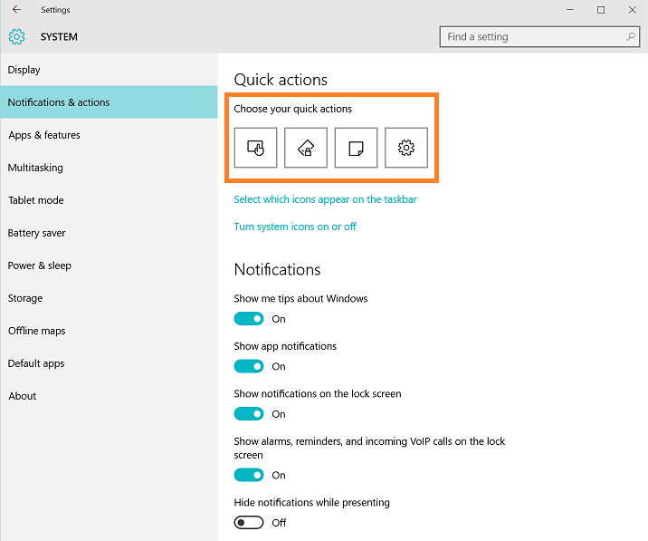648x541 pixels.
Task: Click the back arrow in Settings
Action: click(16, 10)
